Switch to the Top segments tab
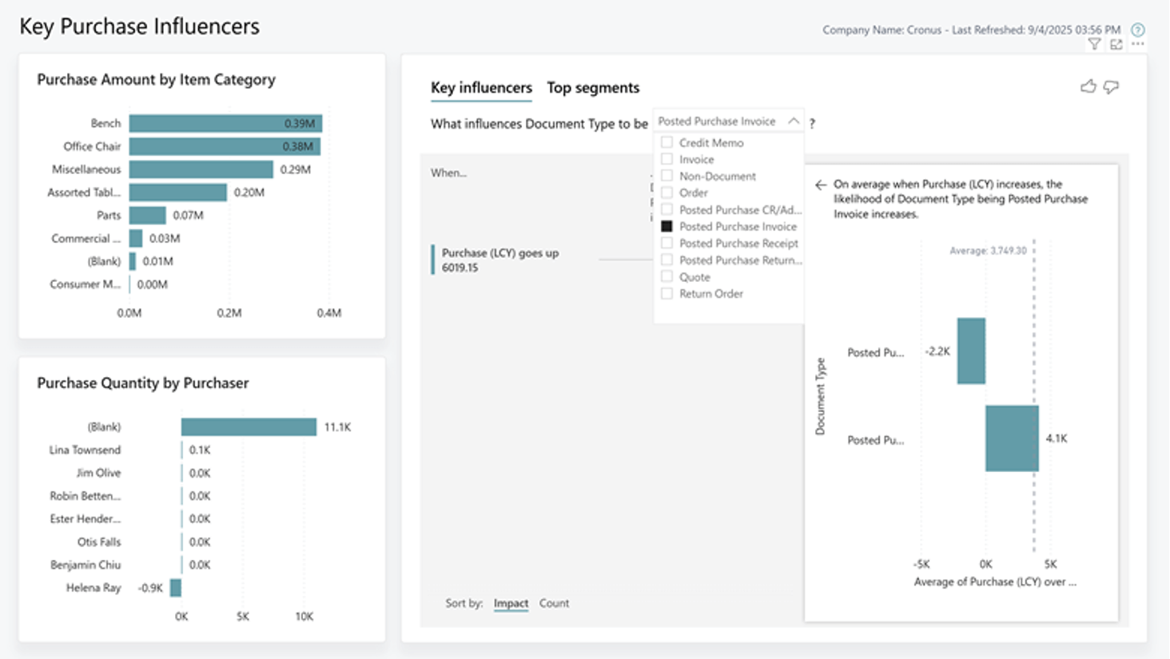The width and height of the screenshot is (1170, 659). coord(593,88)
